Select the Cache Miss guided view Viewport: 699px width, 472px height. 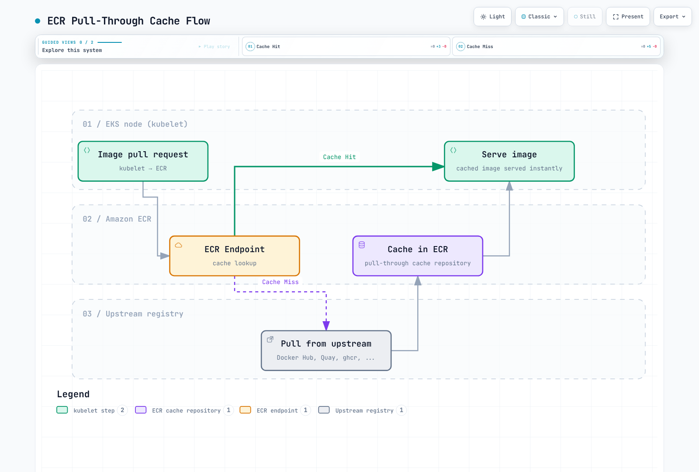point(556,46)
